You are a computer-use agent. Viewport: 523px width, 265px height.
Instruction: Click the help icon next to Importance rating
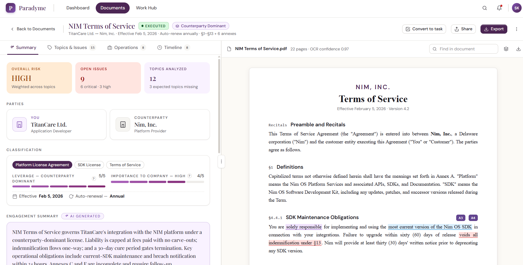pyautogui.click(x=190, y=176)
